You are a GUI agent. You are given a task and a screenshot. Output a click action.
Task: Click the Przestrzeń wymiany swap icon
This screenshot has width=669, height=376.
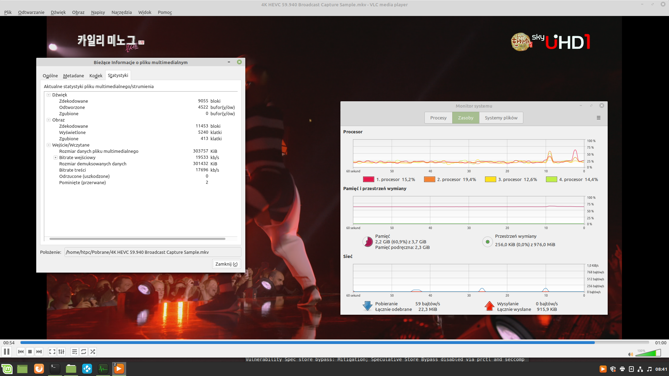pyautogui.click(x=487, y=242)
